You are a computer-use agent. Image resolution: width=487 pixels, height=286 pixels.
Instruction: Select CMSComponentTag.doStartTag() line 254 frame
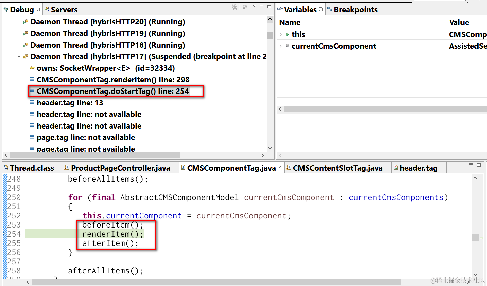[113, 91]
